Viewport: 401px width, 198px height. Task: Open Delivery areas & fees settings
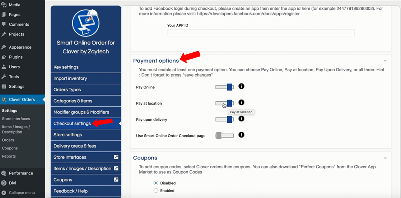coord(86,146)
